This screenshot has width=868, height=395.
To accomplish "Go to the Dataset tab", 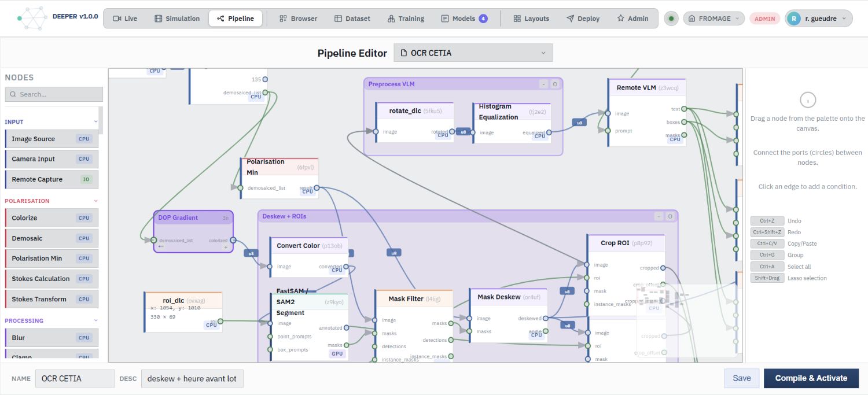I will (x=352, y=19).
